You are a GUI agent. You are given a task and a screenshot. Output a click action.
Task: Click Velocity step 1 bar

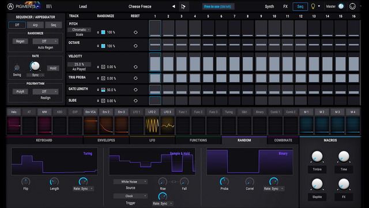tap(155, 64)
